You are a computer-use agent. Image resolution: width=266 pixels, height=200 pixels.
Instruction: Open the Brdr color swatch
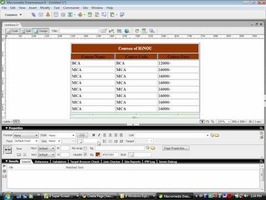coord(131,154)
